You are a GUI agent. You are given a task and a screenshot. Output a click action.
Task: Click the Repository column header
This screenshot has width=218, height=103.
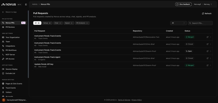click(x=137, y=31)
